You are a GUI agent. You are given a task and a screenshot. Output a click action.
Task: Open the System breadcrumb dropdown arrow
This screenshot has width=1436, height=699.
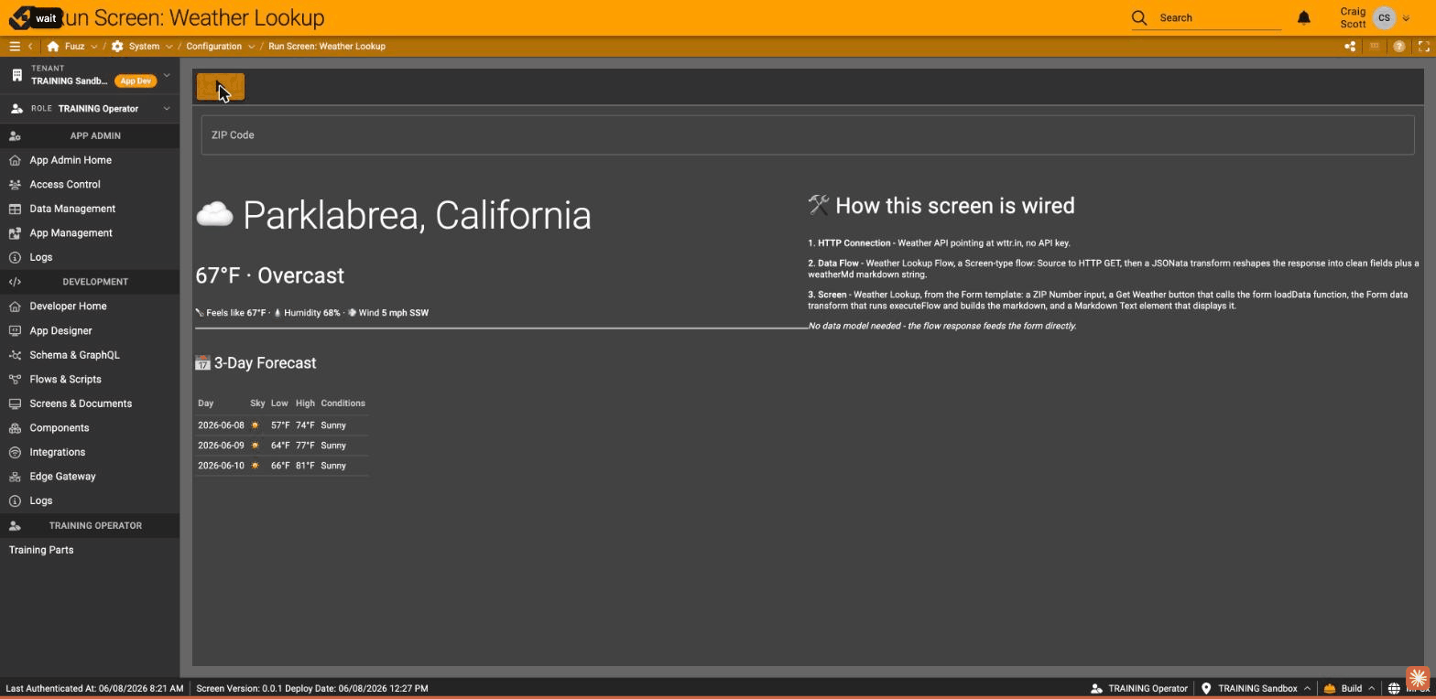click(169, 47)
